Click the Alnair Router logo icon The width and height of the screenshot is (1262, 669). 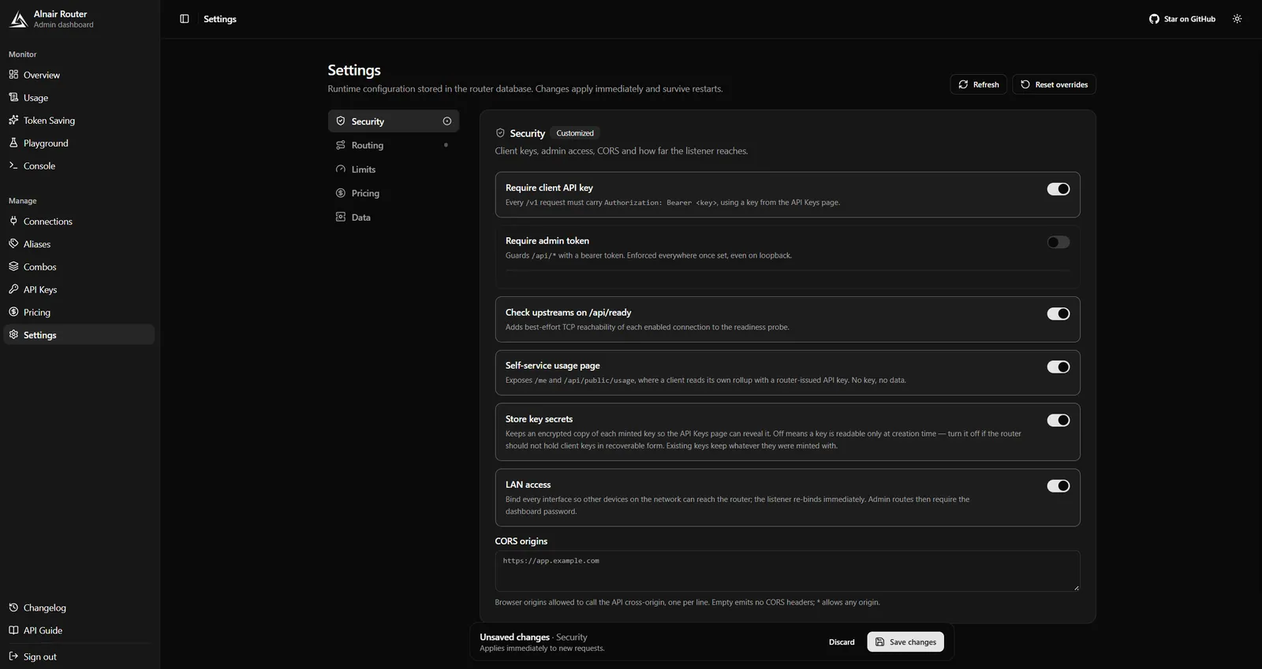pos(18,19)
